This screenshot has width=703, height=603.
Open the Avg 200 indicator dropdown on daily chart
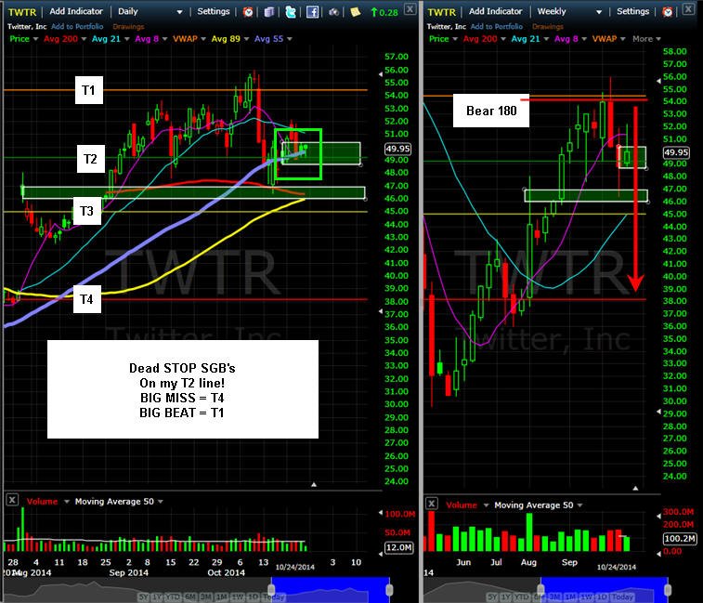[x=65, y=39]
